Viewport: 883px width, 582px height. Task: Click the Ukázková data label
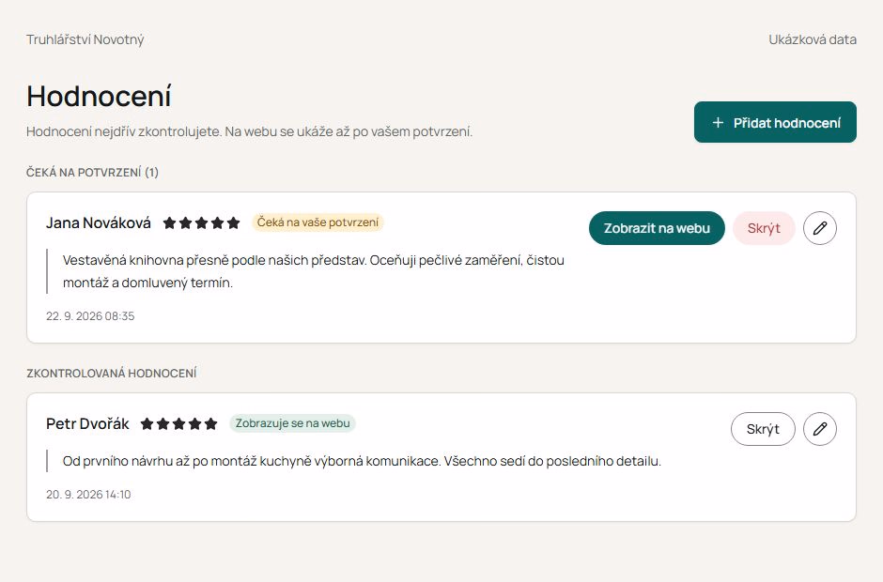(812, 39)
